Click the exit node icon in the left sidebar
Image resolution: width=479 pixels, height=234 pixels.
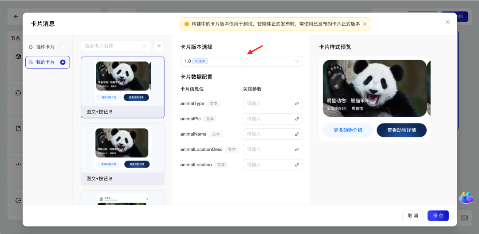click(x=18, y=200)
